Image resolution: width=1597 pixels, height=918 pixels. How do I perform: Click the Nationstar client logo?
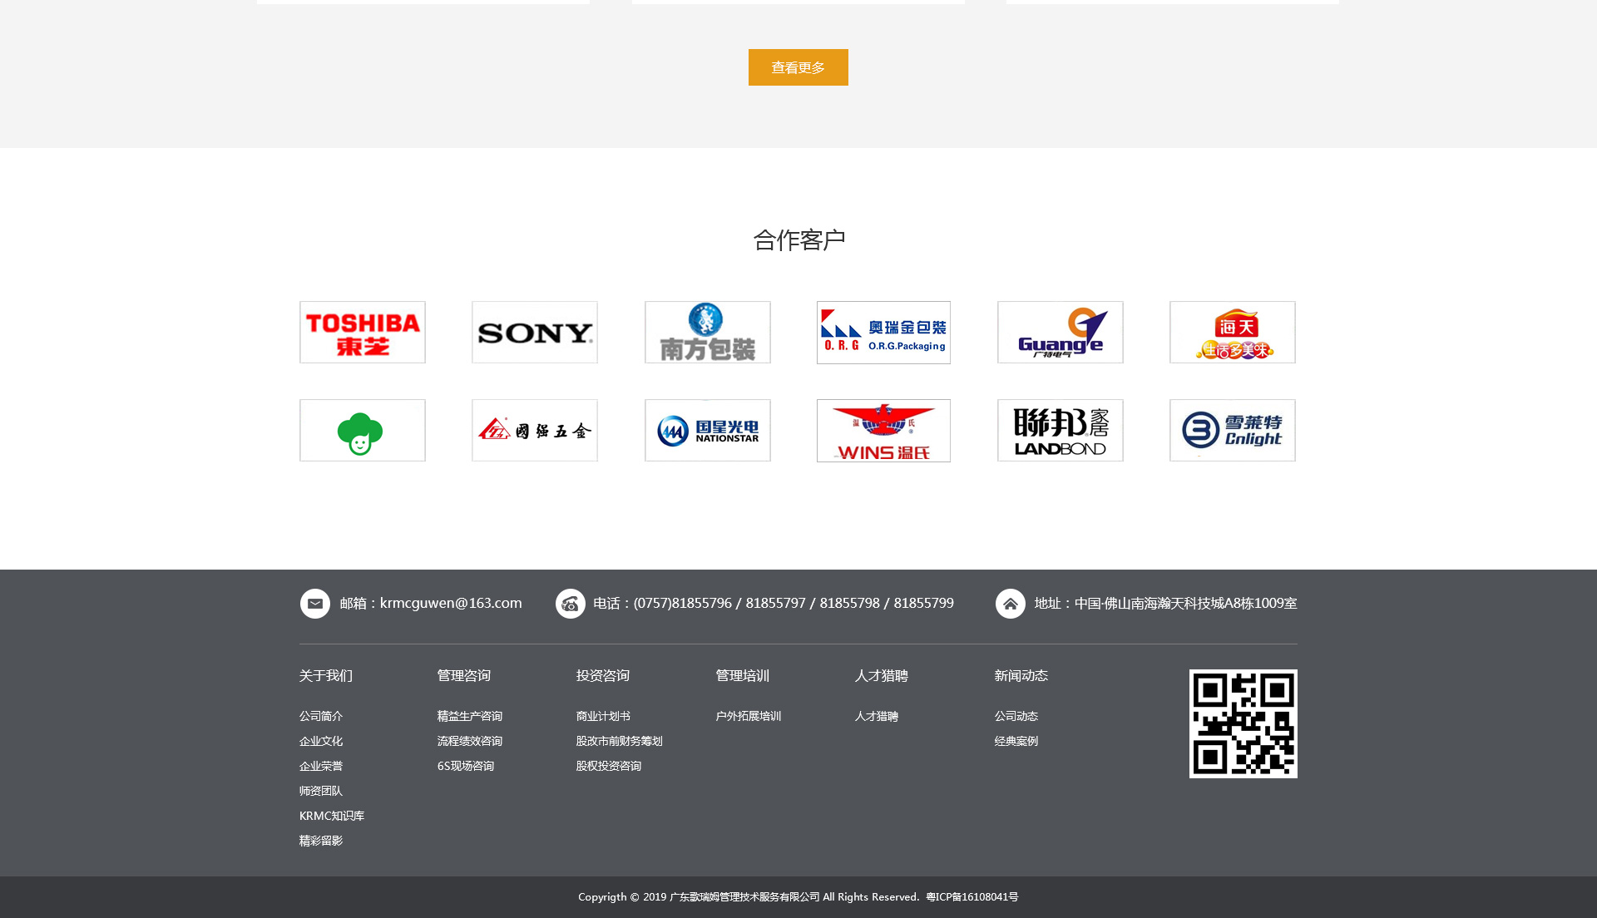(x=708, y=431)
